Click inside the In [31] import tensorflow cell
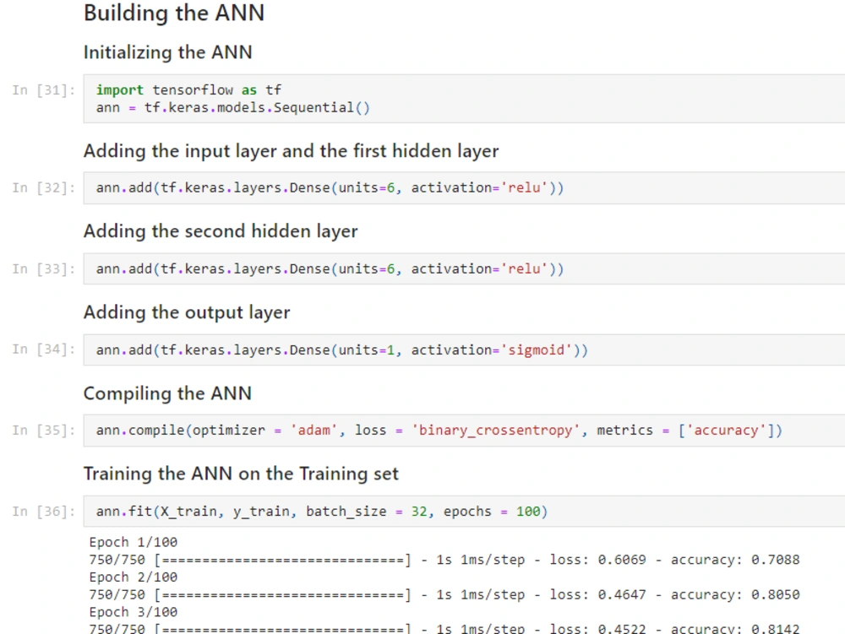This screenshot has width=845, height=634. 464,99
